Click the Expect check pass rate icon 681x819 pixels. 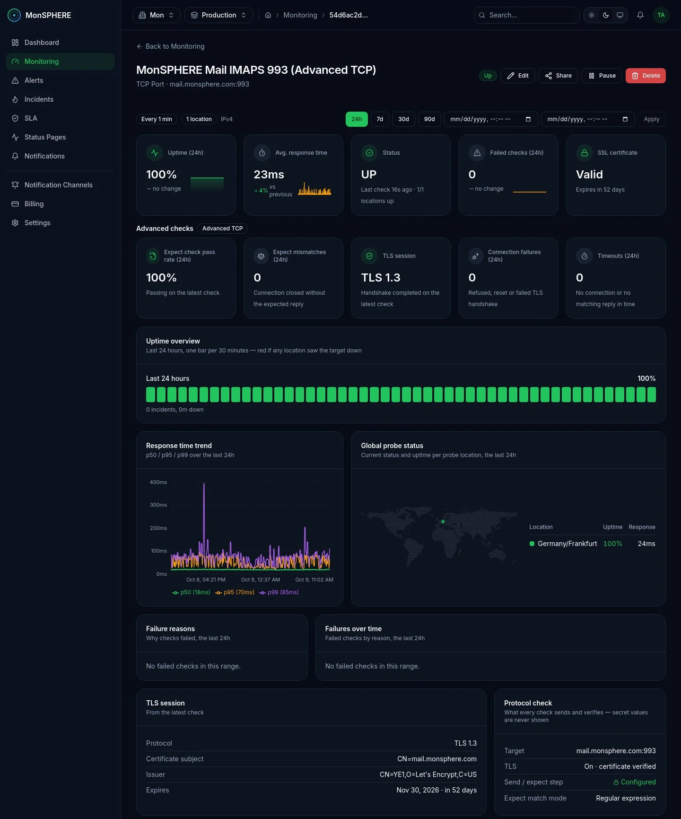click(x=153, y=256)
